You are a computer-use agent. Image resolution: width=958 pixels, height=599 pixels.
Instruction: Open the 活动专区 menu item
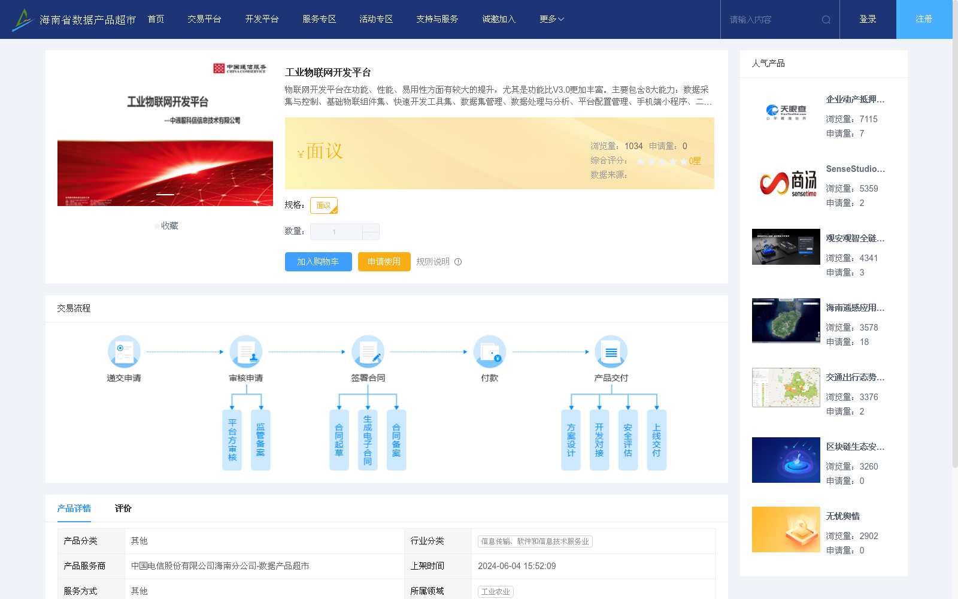pos(376,19)
